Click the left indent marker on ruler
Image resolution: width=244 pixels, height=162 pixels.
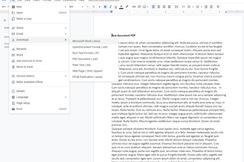111,12
